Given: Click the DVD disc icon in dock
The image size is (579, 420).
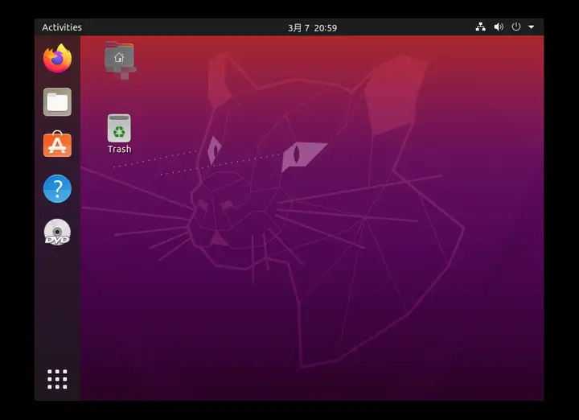Looking at the screenshot, I should pos(57,232).
